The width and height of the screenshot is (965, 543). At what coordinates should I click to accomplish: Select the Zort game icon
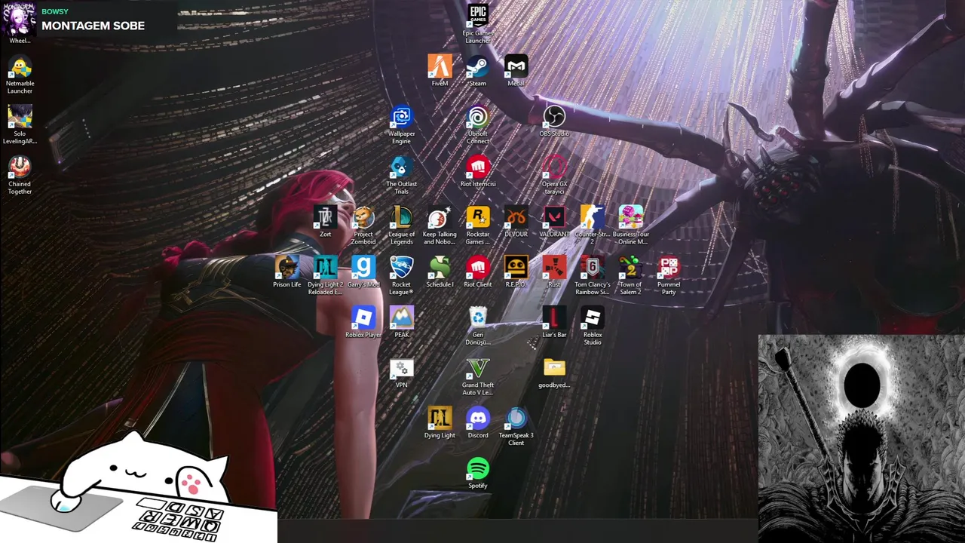[x=325, y=217]
